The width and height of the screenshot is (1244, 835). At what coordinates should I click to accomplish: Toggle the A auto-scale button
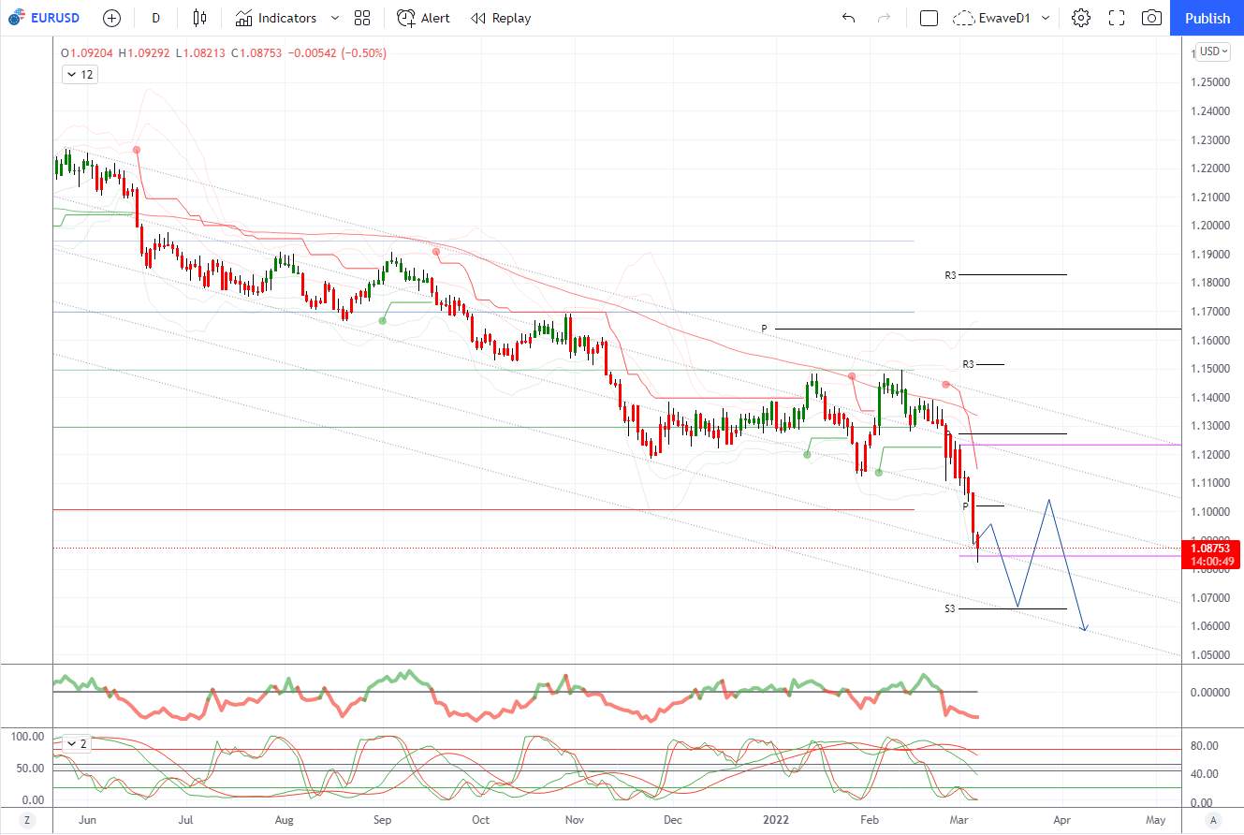coord(1214,820)
